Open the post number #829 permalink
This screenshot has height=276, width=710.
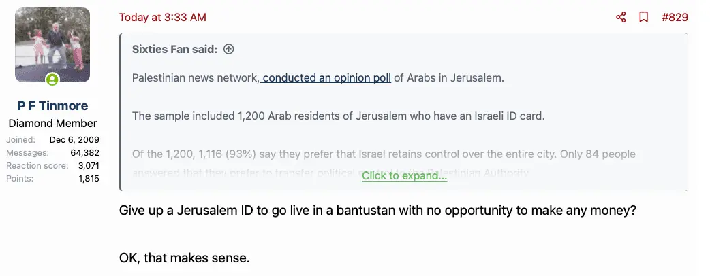pyautogui.click(x=674, y=17)
